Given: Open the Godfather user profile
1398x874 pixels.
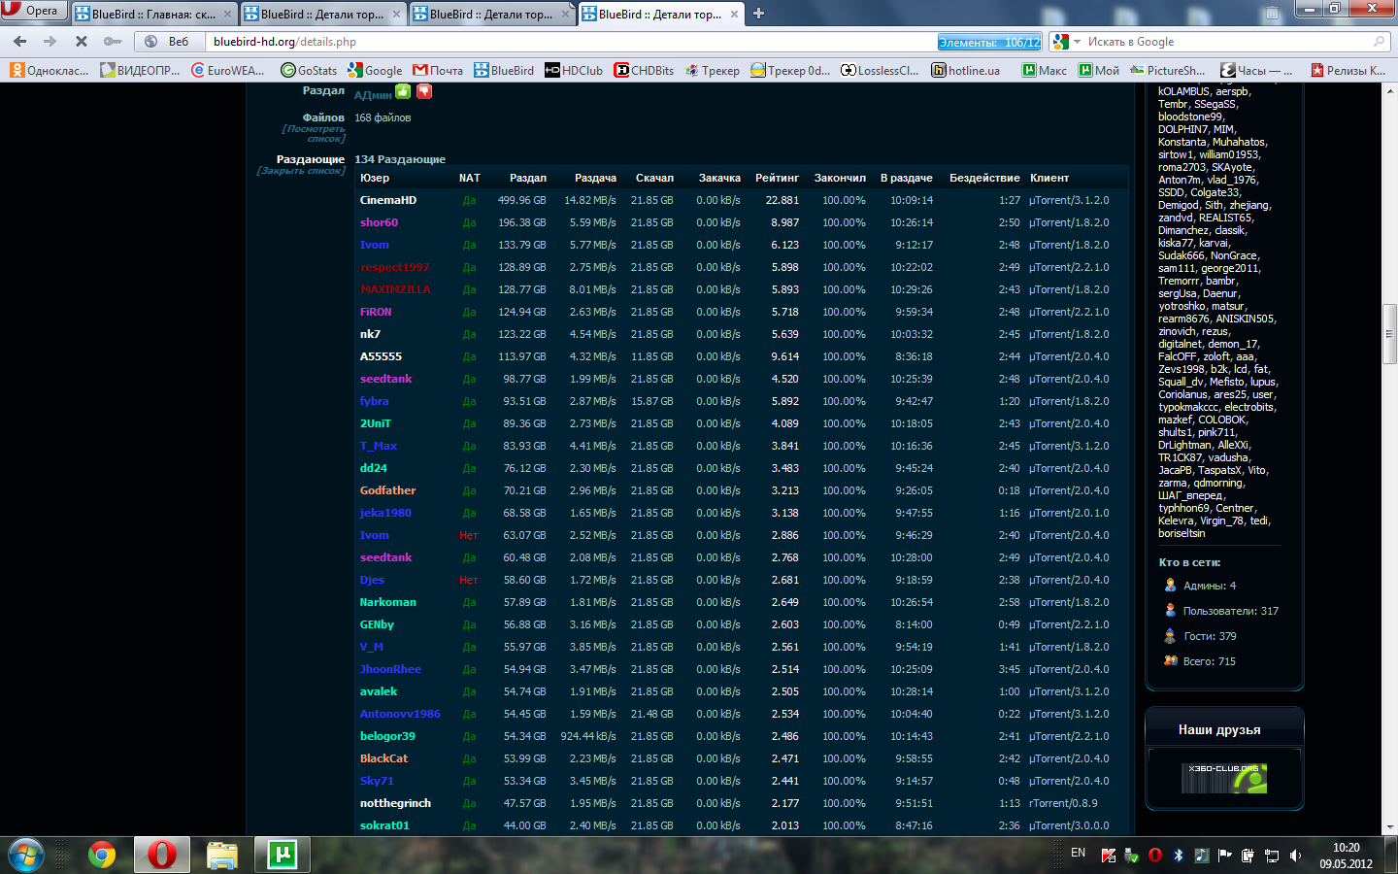Looking at the screenshot, I should pos(387,490).
